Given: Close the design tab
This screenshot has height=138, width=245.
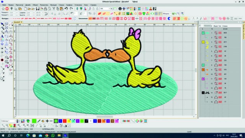Looking at the screenshot, I should pyautogui.click(x=21, y=22).
